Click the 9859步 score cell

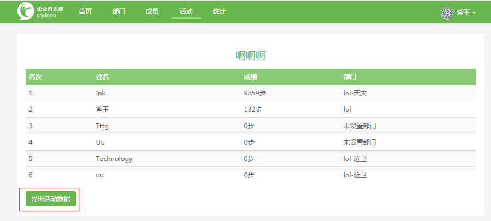pyautogui.click(x=255, y=93)
